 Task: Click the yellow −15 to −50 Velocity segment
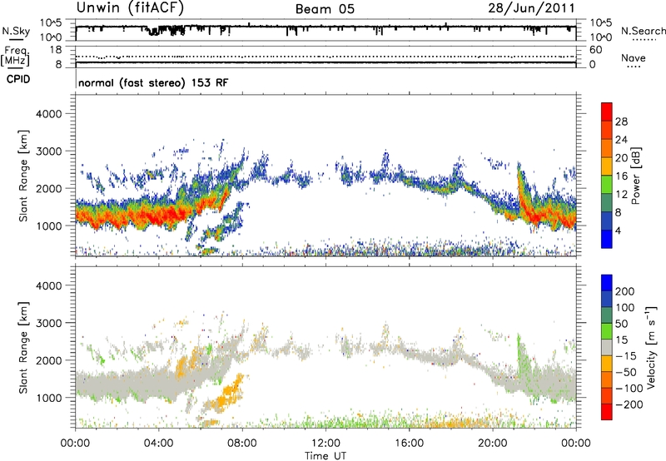(607, 364)
